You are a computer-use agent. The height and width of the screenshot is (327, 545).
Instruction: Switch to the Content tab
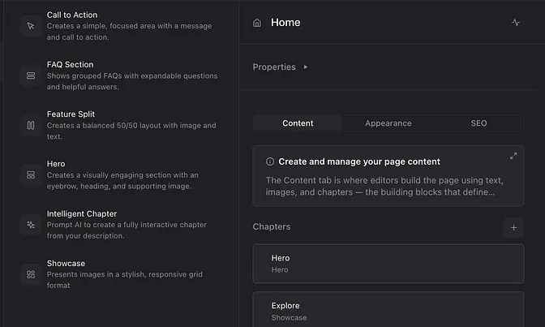click(298, 123)
